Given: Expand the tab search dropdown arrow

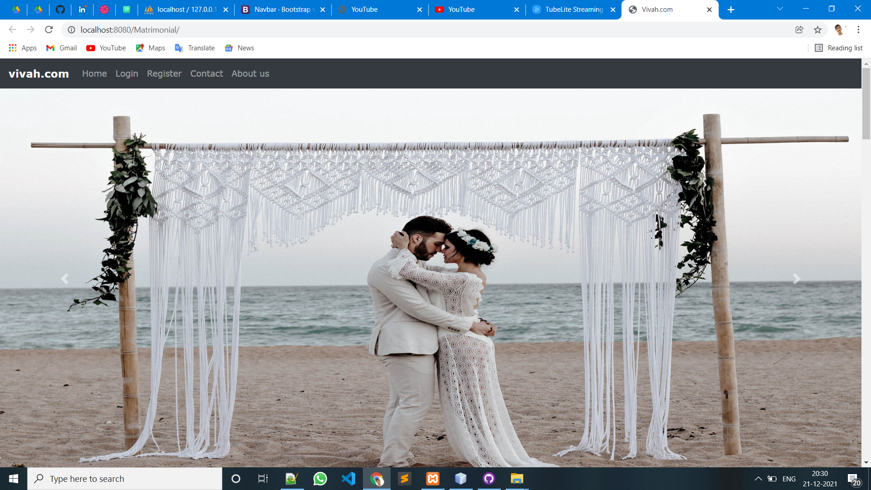Looking at the screenshot, I should 780,9.
